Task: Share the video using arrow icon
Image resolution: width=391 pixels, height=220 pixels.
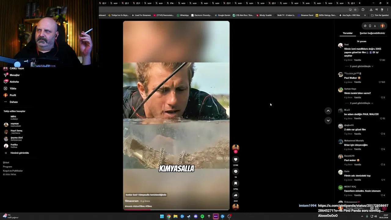Action: click(x=236, y=195)
